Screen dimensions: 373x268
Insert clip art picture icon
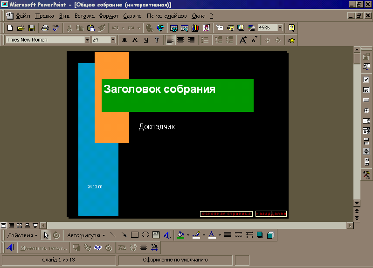point(206,28)
